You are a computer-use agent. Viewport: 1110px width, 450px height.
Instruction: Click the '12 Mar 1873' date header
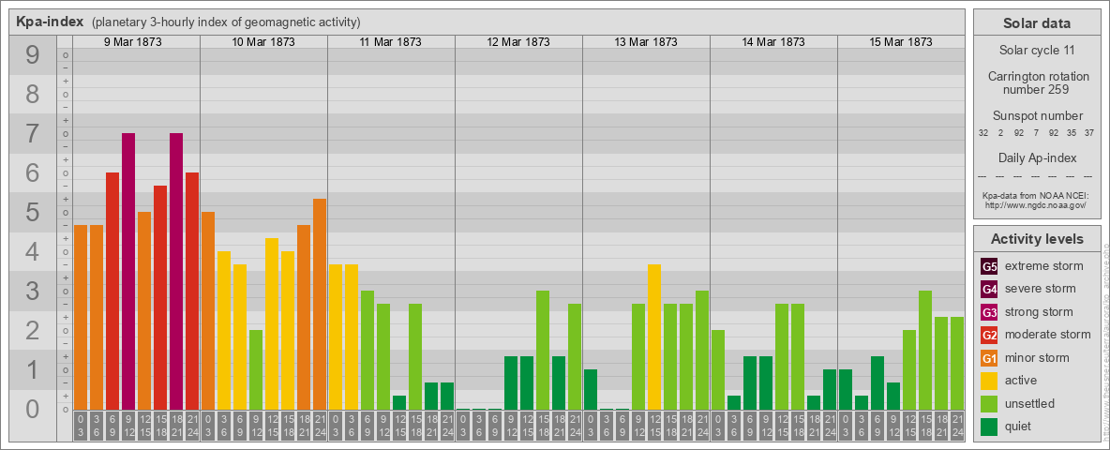click(x=518, y=42)
